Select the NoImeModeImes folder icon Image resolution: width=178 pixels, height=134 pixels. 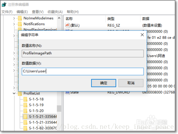(20, 18)
